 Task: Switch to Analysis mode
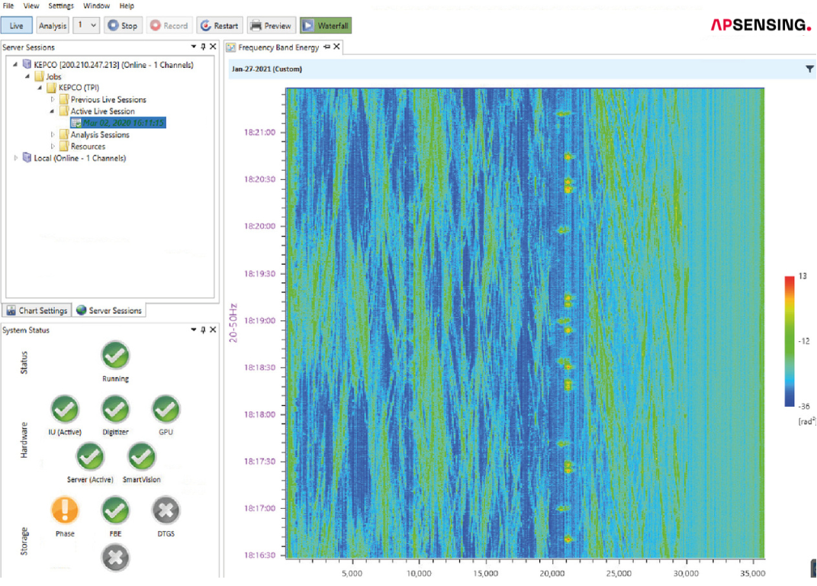(x=52, y=25)
